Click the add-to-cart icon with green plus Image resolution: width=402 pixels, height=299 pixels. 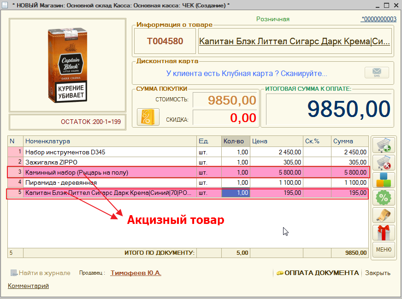384,145
